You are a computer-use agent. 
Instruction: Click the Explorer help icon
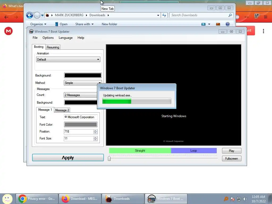pyautogui.click(x=228, y=24)
